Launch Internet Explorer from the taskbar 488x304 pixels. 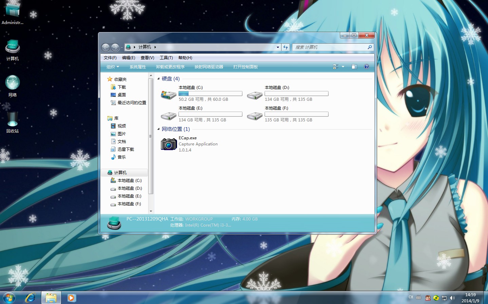30,298
